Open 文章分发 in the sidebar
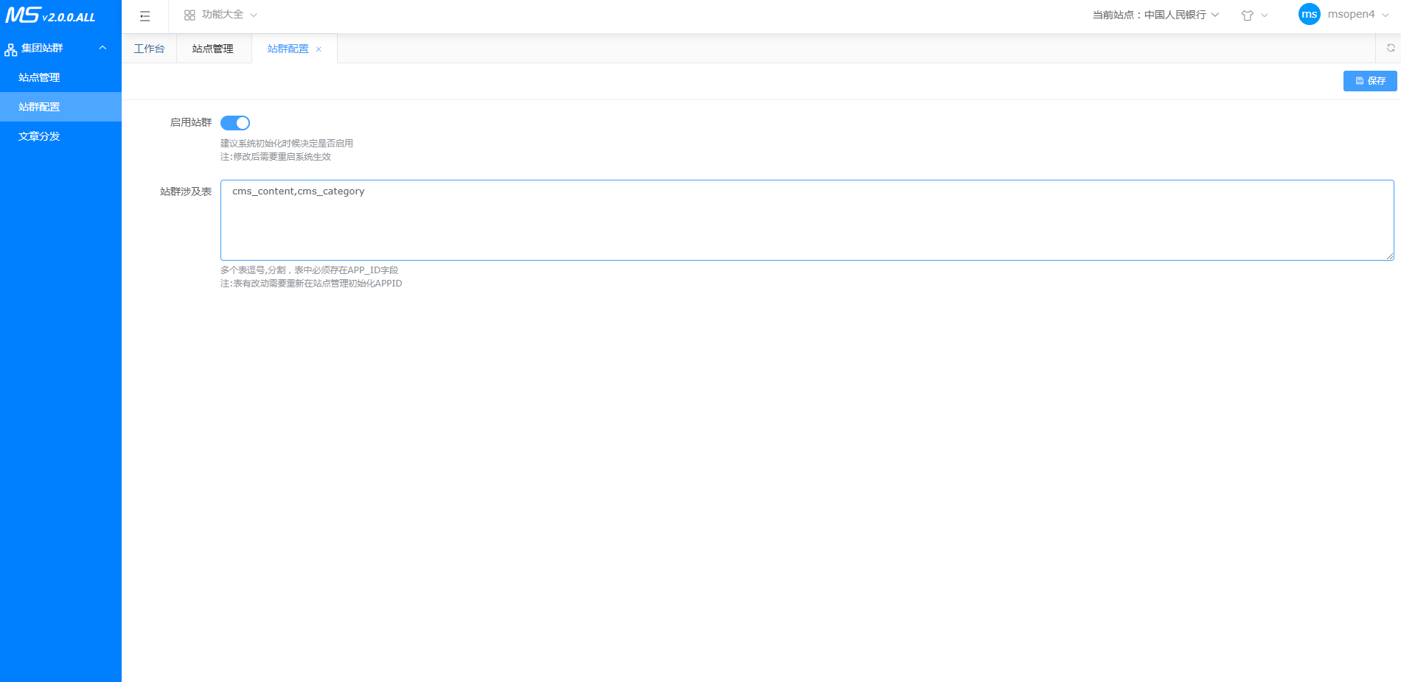This screenshot has width=1401, height=682. click(40, 136)
